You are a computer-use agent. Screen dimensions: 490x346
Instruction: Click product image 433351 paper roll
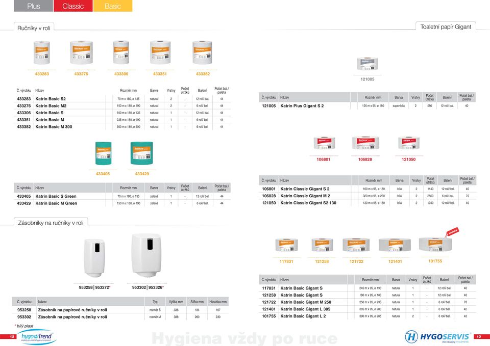coord(160,52)
